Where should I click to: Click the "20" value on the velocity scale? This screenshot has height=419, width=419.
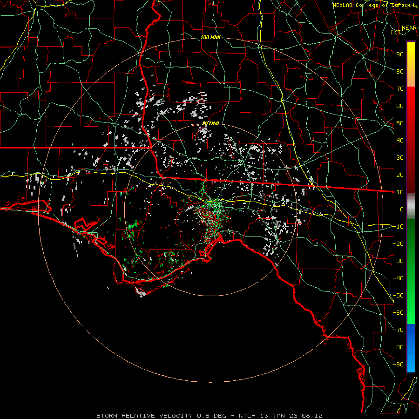click(x=400, y=175)
